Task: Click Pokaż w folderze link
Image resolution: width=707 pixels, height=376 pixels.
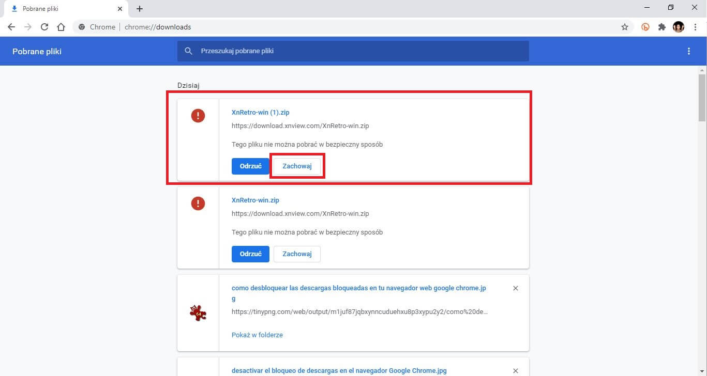Action: point(257,335)
